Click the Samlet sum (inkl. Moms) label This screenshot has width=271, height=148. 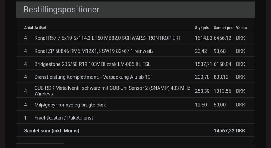pyautogui.click(x=52, y=131)
